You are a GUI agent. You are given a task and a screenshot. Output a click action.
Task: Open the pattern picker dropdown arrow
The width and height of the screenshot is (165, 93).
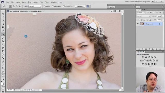click(x=90, y=6)
